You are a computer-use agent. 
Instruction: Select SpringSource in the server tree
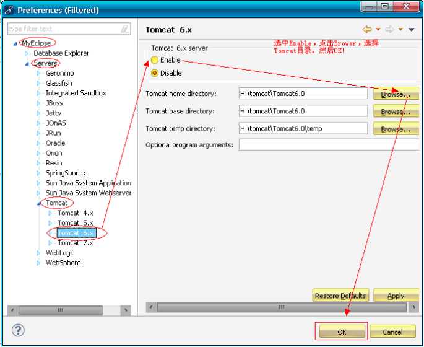pos(65,173)
